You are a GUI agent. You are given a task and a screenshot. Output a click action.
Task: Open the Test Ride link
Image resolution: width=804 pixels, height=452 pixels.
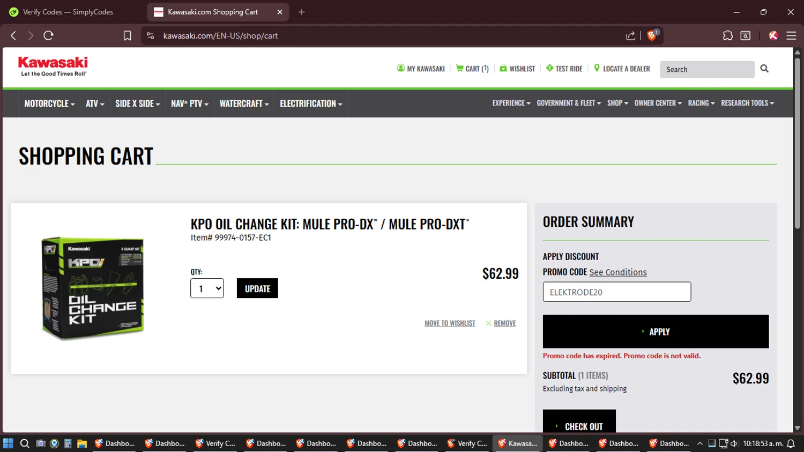click(564, 69)
